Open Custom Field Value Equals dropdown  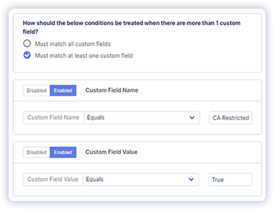[x=141, y=180]
